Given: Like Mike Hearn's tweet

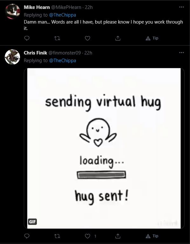Looking at the screenshot, I should coord(88,38).
